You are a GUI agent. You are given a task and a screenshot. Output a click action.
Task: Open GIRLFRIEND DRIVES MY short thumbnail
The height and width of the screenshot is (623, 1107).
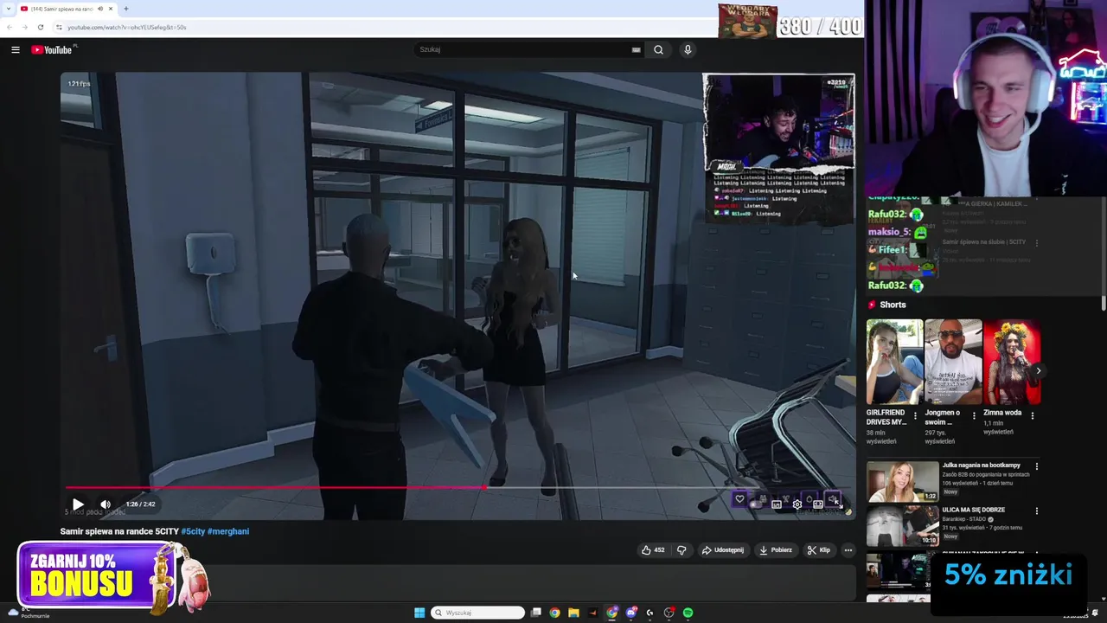pos(894,362)
